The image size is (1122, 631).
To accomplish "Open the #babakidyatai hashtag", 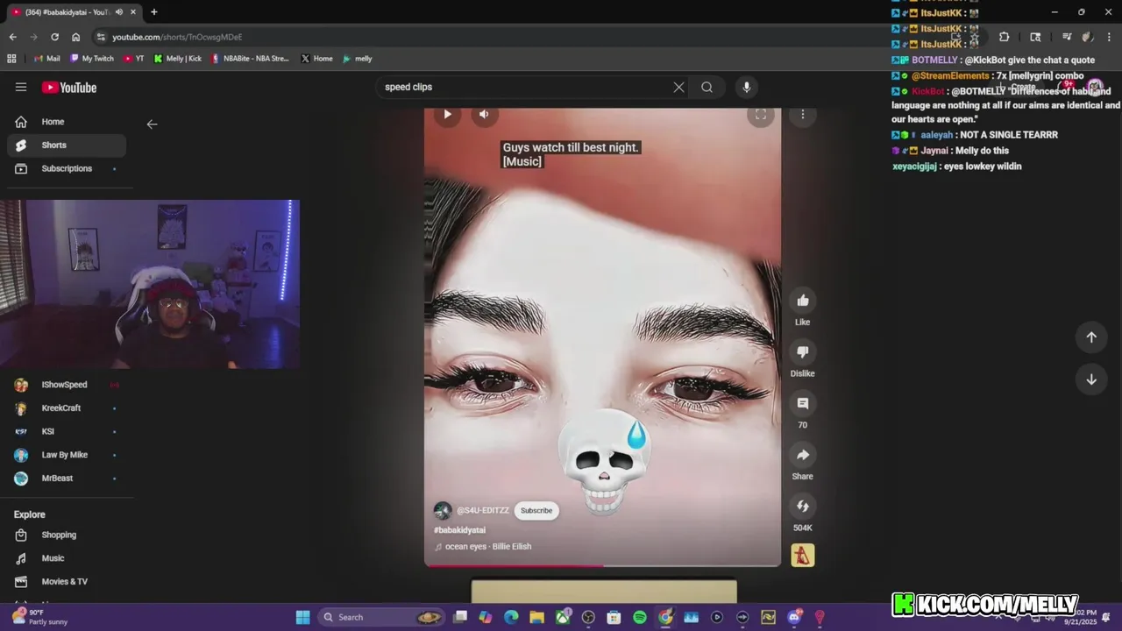I will pos(459,530).
